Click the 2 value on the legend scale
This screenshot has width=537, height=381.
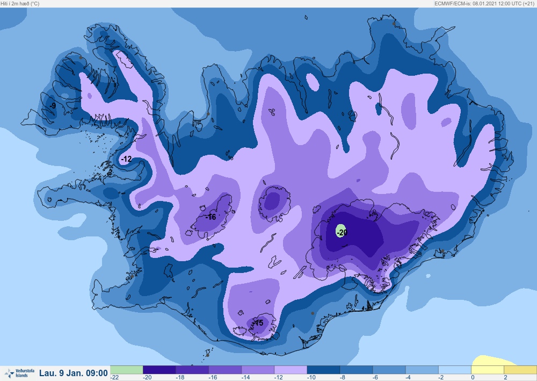pos(505,378)
